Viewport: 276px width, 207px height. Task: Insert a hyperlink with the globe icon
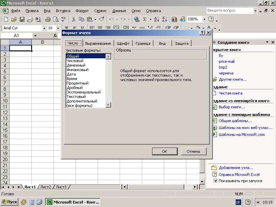point(137,19)
